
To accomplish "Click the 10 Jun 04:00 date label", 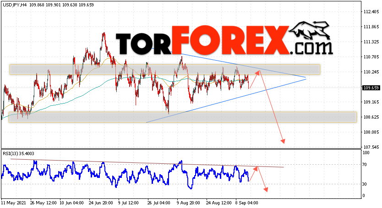I will (x=71, y=203).
